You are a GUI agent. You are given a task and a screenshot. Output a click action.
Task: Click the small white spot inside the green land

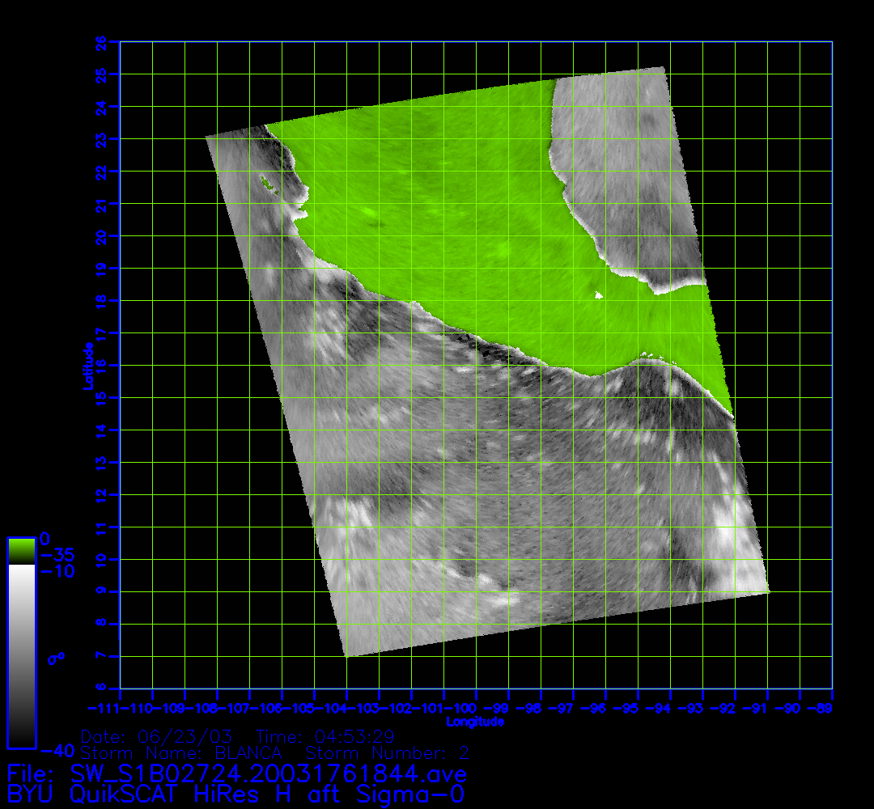pyautogui.click(x=599, y=295)
